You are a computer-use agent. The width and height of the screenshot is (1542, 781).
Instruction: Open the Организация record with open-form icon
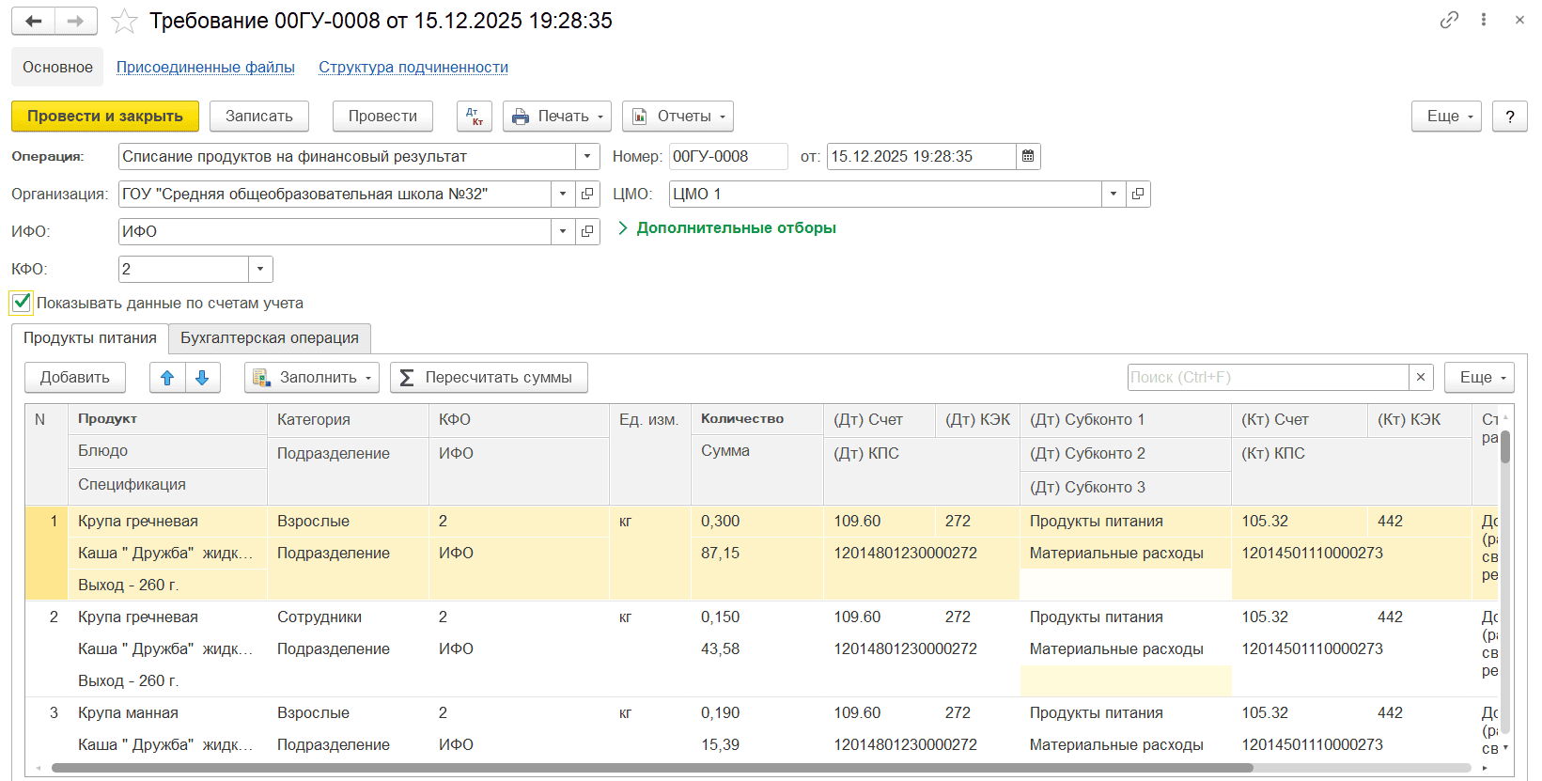[587, 195]
